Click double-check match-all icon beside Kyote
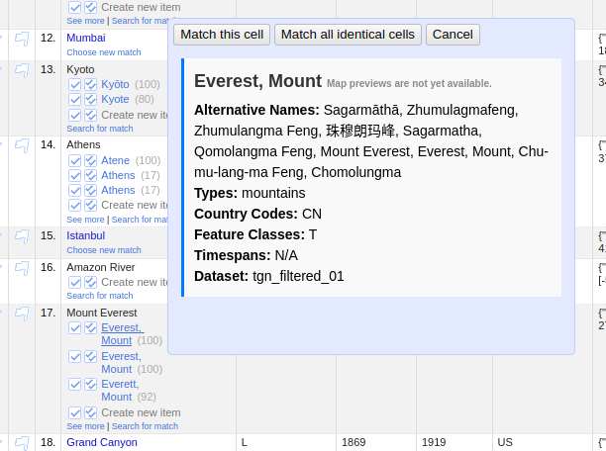 pyautogui.click(x=91, y=100)
